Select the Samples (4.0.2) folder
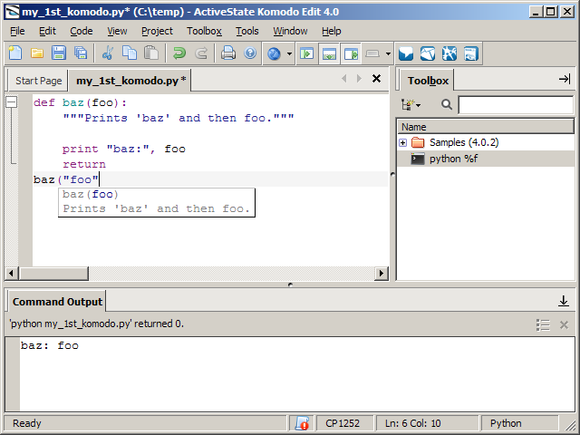 pos(464,142)
